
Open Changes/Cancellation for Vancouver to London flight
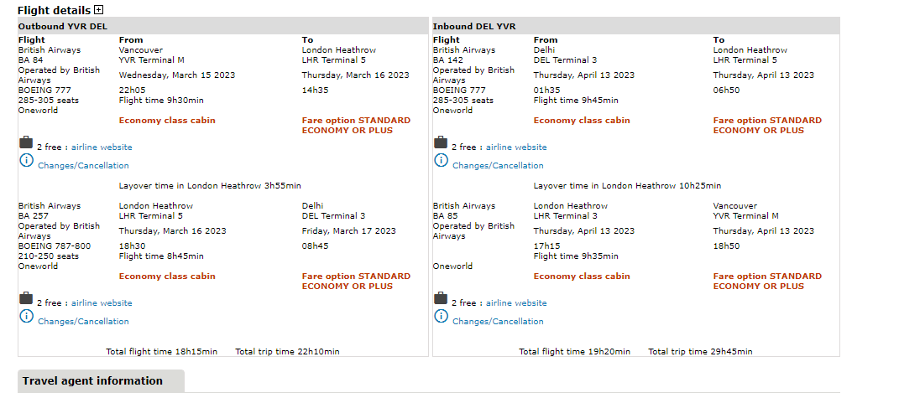pos(83,166)
